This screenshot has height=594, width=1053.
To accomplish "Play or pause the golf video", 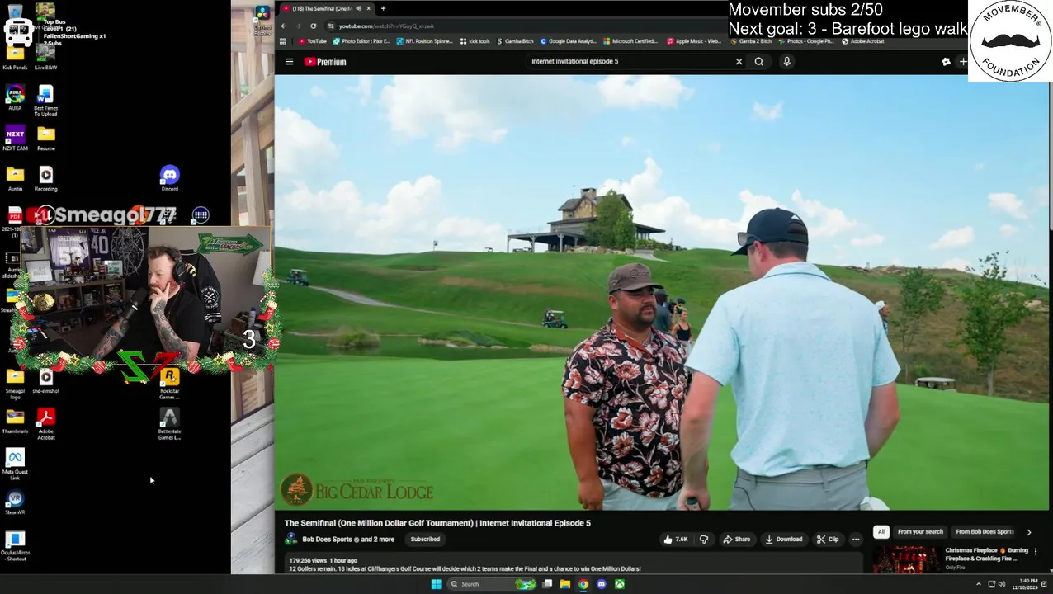I will click(x=662, y=293).
